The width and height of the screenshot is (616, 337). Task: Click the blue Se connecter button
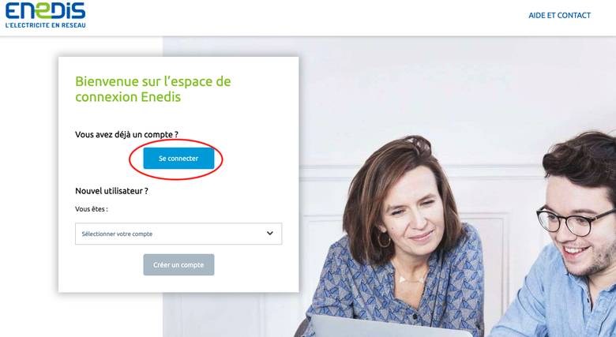point(178,159)
